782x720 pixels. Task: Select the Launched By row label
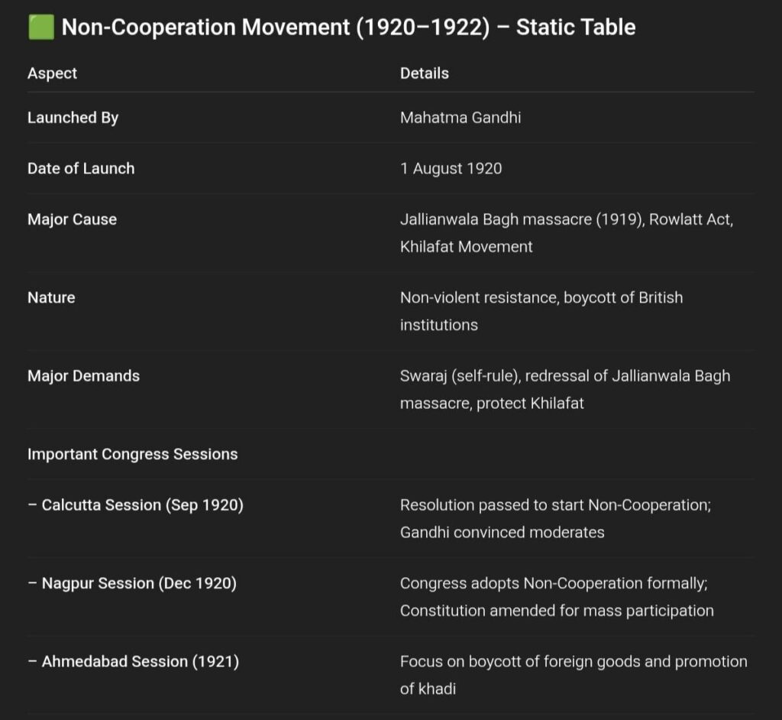(x=73, y=118)
